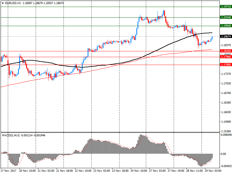Click the 1.18160 red level label

[x=226, y=51]
